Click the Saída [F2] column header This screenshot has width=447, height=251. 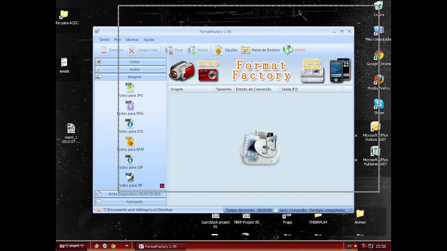pyautogui.click(x=311, y=89)
